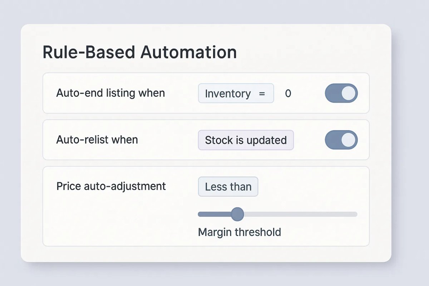Toggle off the Auto-end listing switch
Screen dimensions: 429x286
341,93
